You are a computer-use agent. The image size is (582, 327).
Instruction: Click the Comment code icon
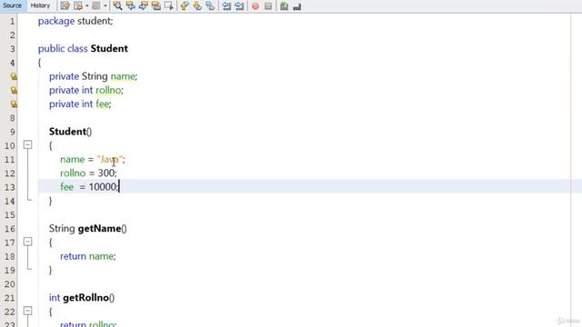(x=284, y=6)
